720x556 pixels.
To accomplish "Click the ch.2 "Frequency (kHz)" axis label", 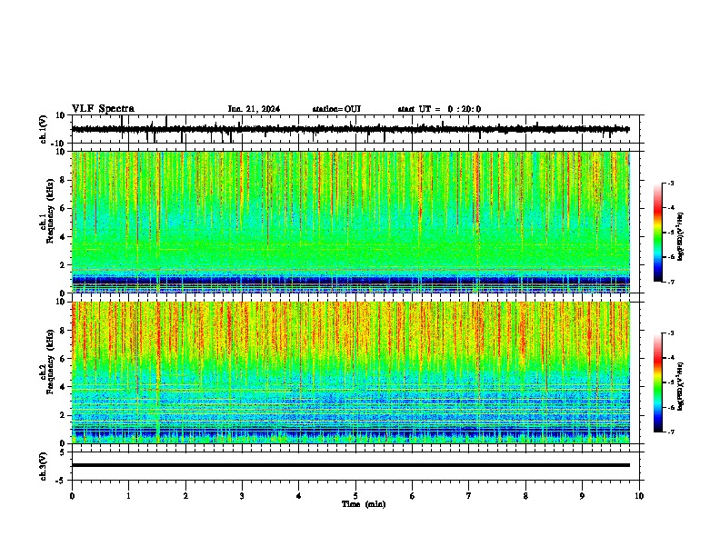I will click(x=50, y=362).
